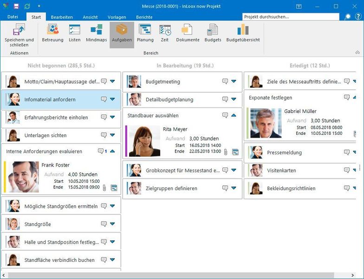
Task: Select Unterlagen sichten task
Action: click(61, 135)
